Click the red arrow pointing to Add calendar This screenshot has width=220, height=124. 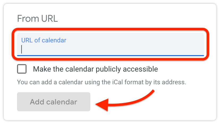click(x=125, y=100)
